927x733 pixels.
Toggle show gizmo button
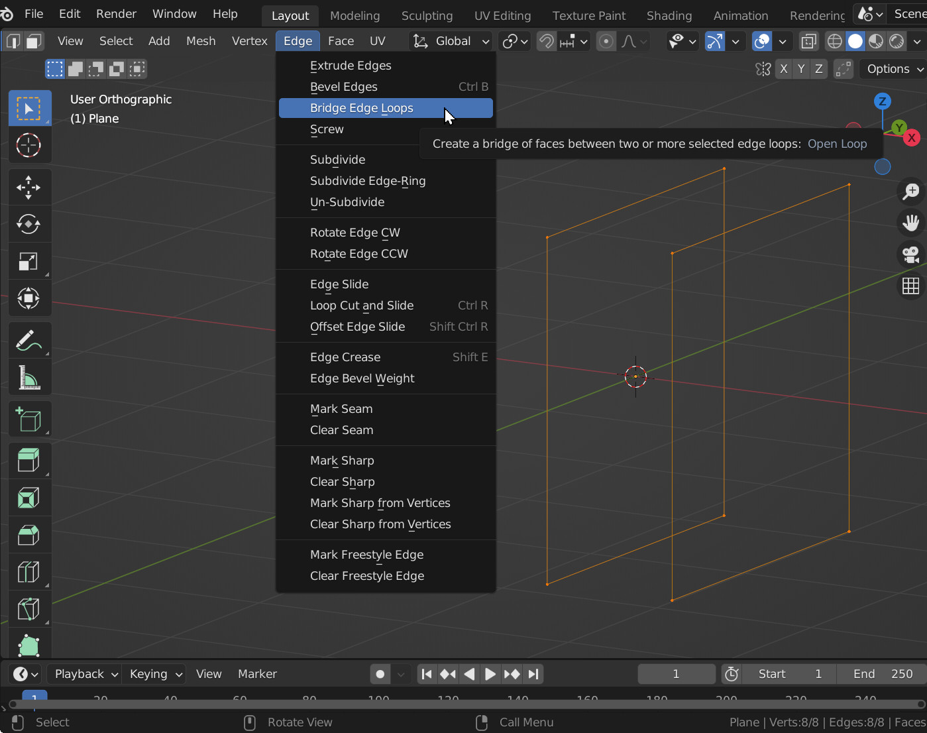[x=715, y=41]
